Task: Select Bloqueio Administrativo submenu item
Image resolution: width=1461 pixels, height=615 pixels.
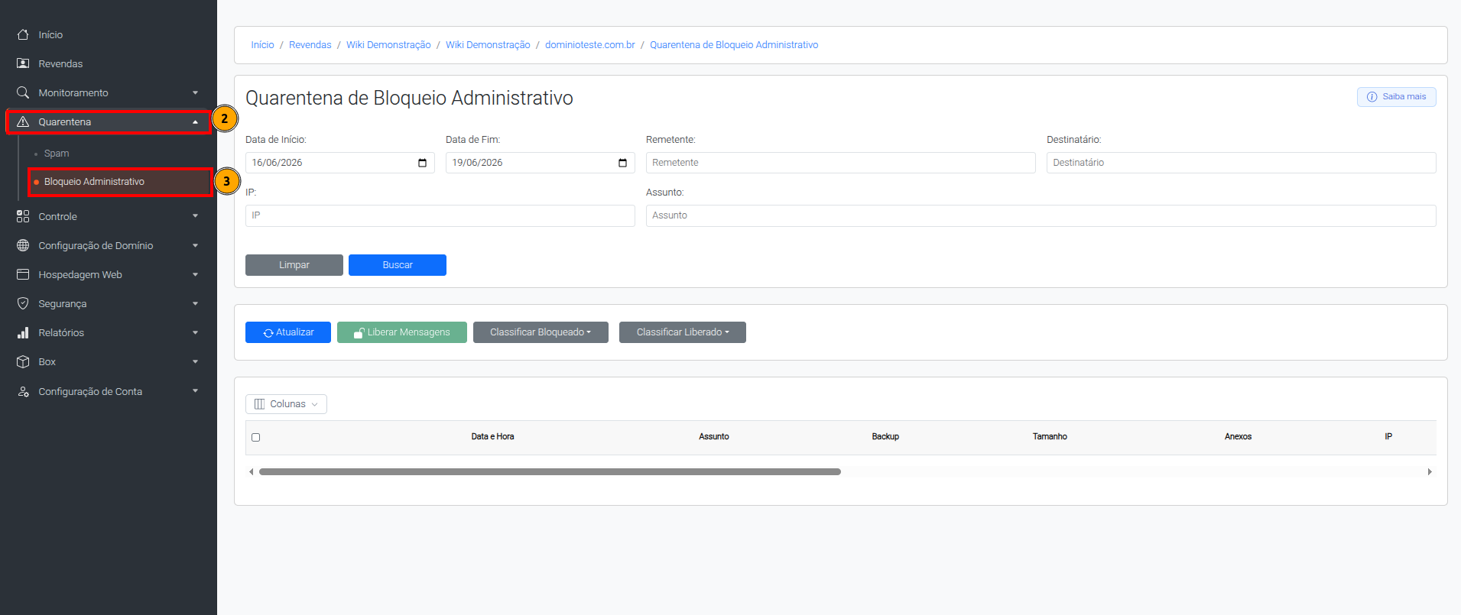Action: (120, 182)
